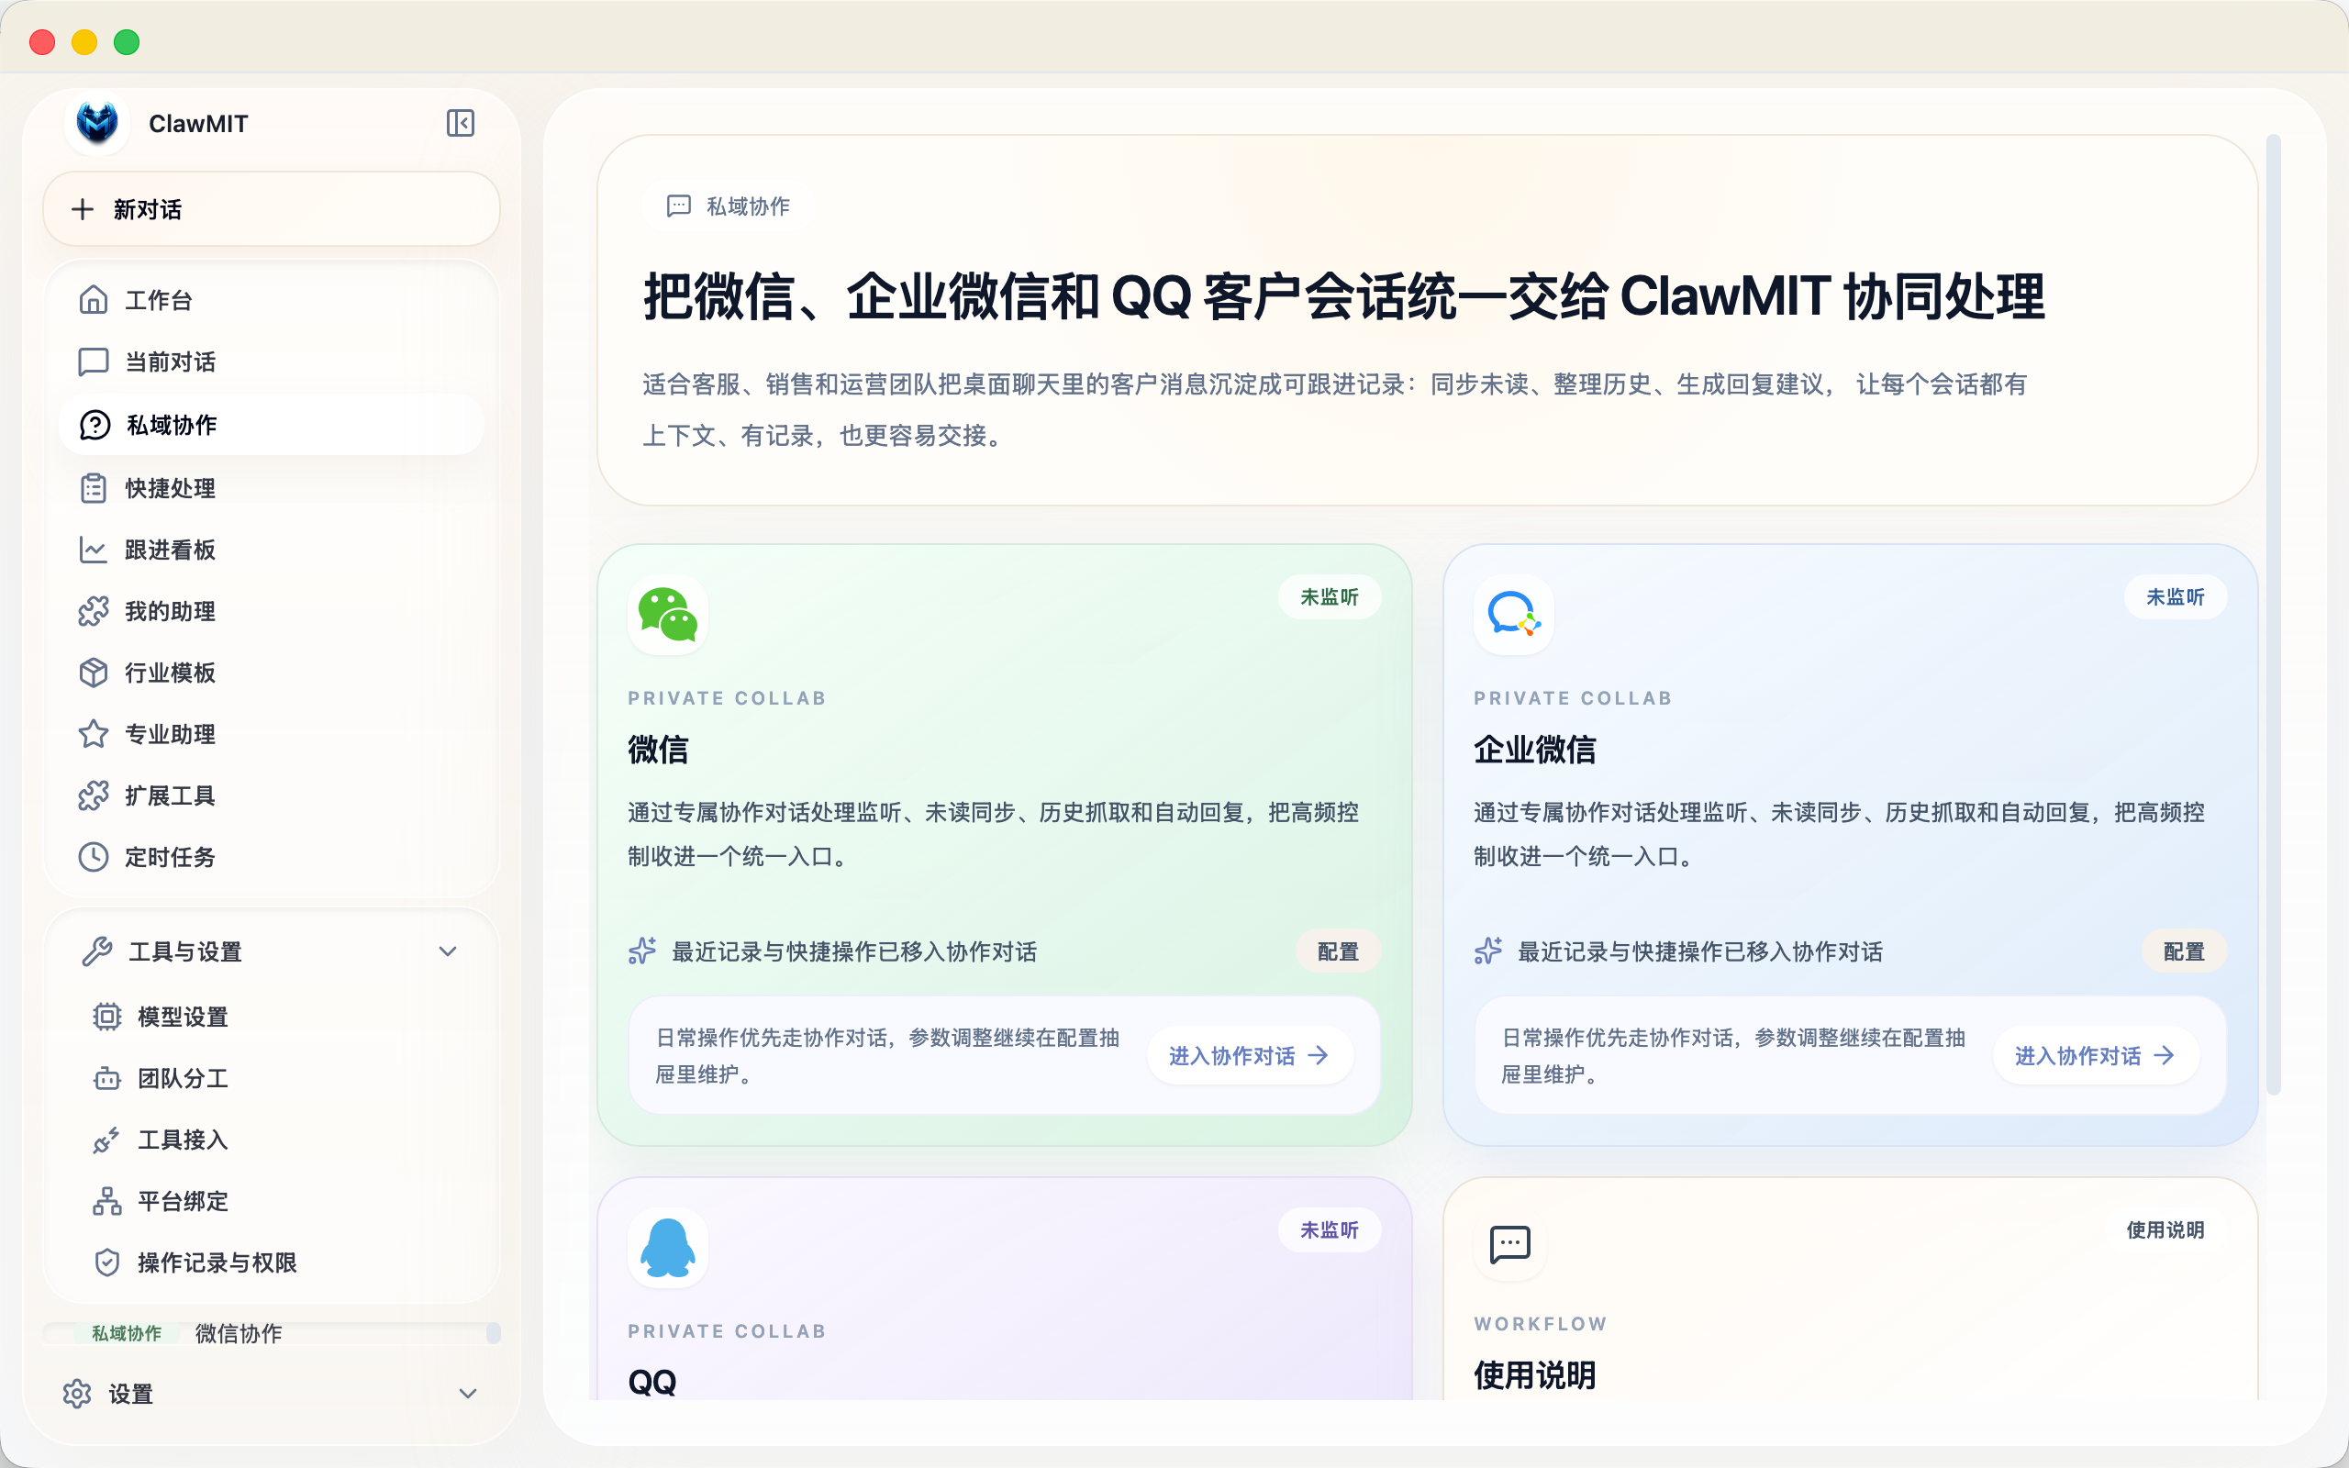The width and height of the screenshot is (2349, 1468).
Task: Click the 工作台 home icon
Action: [94, 300]
